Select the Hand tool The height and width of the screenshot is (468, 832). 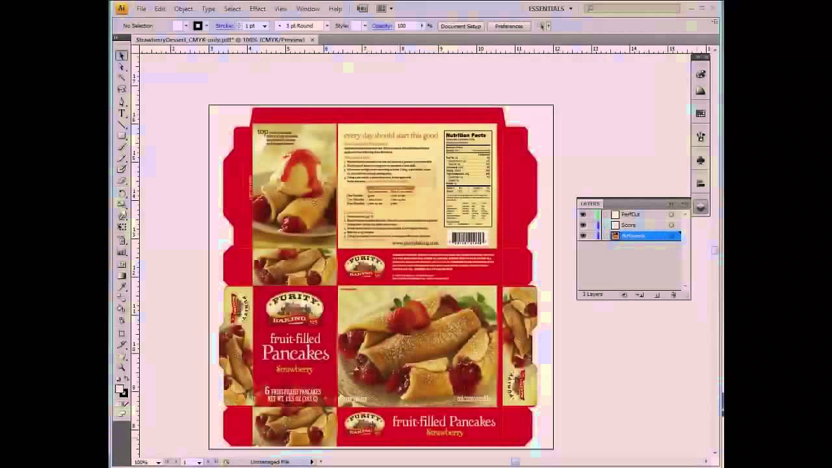[122, 356]
